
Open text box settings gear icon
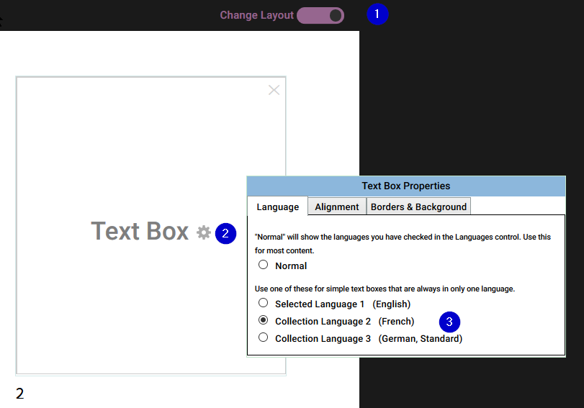(x=204, y=232)
